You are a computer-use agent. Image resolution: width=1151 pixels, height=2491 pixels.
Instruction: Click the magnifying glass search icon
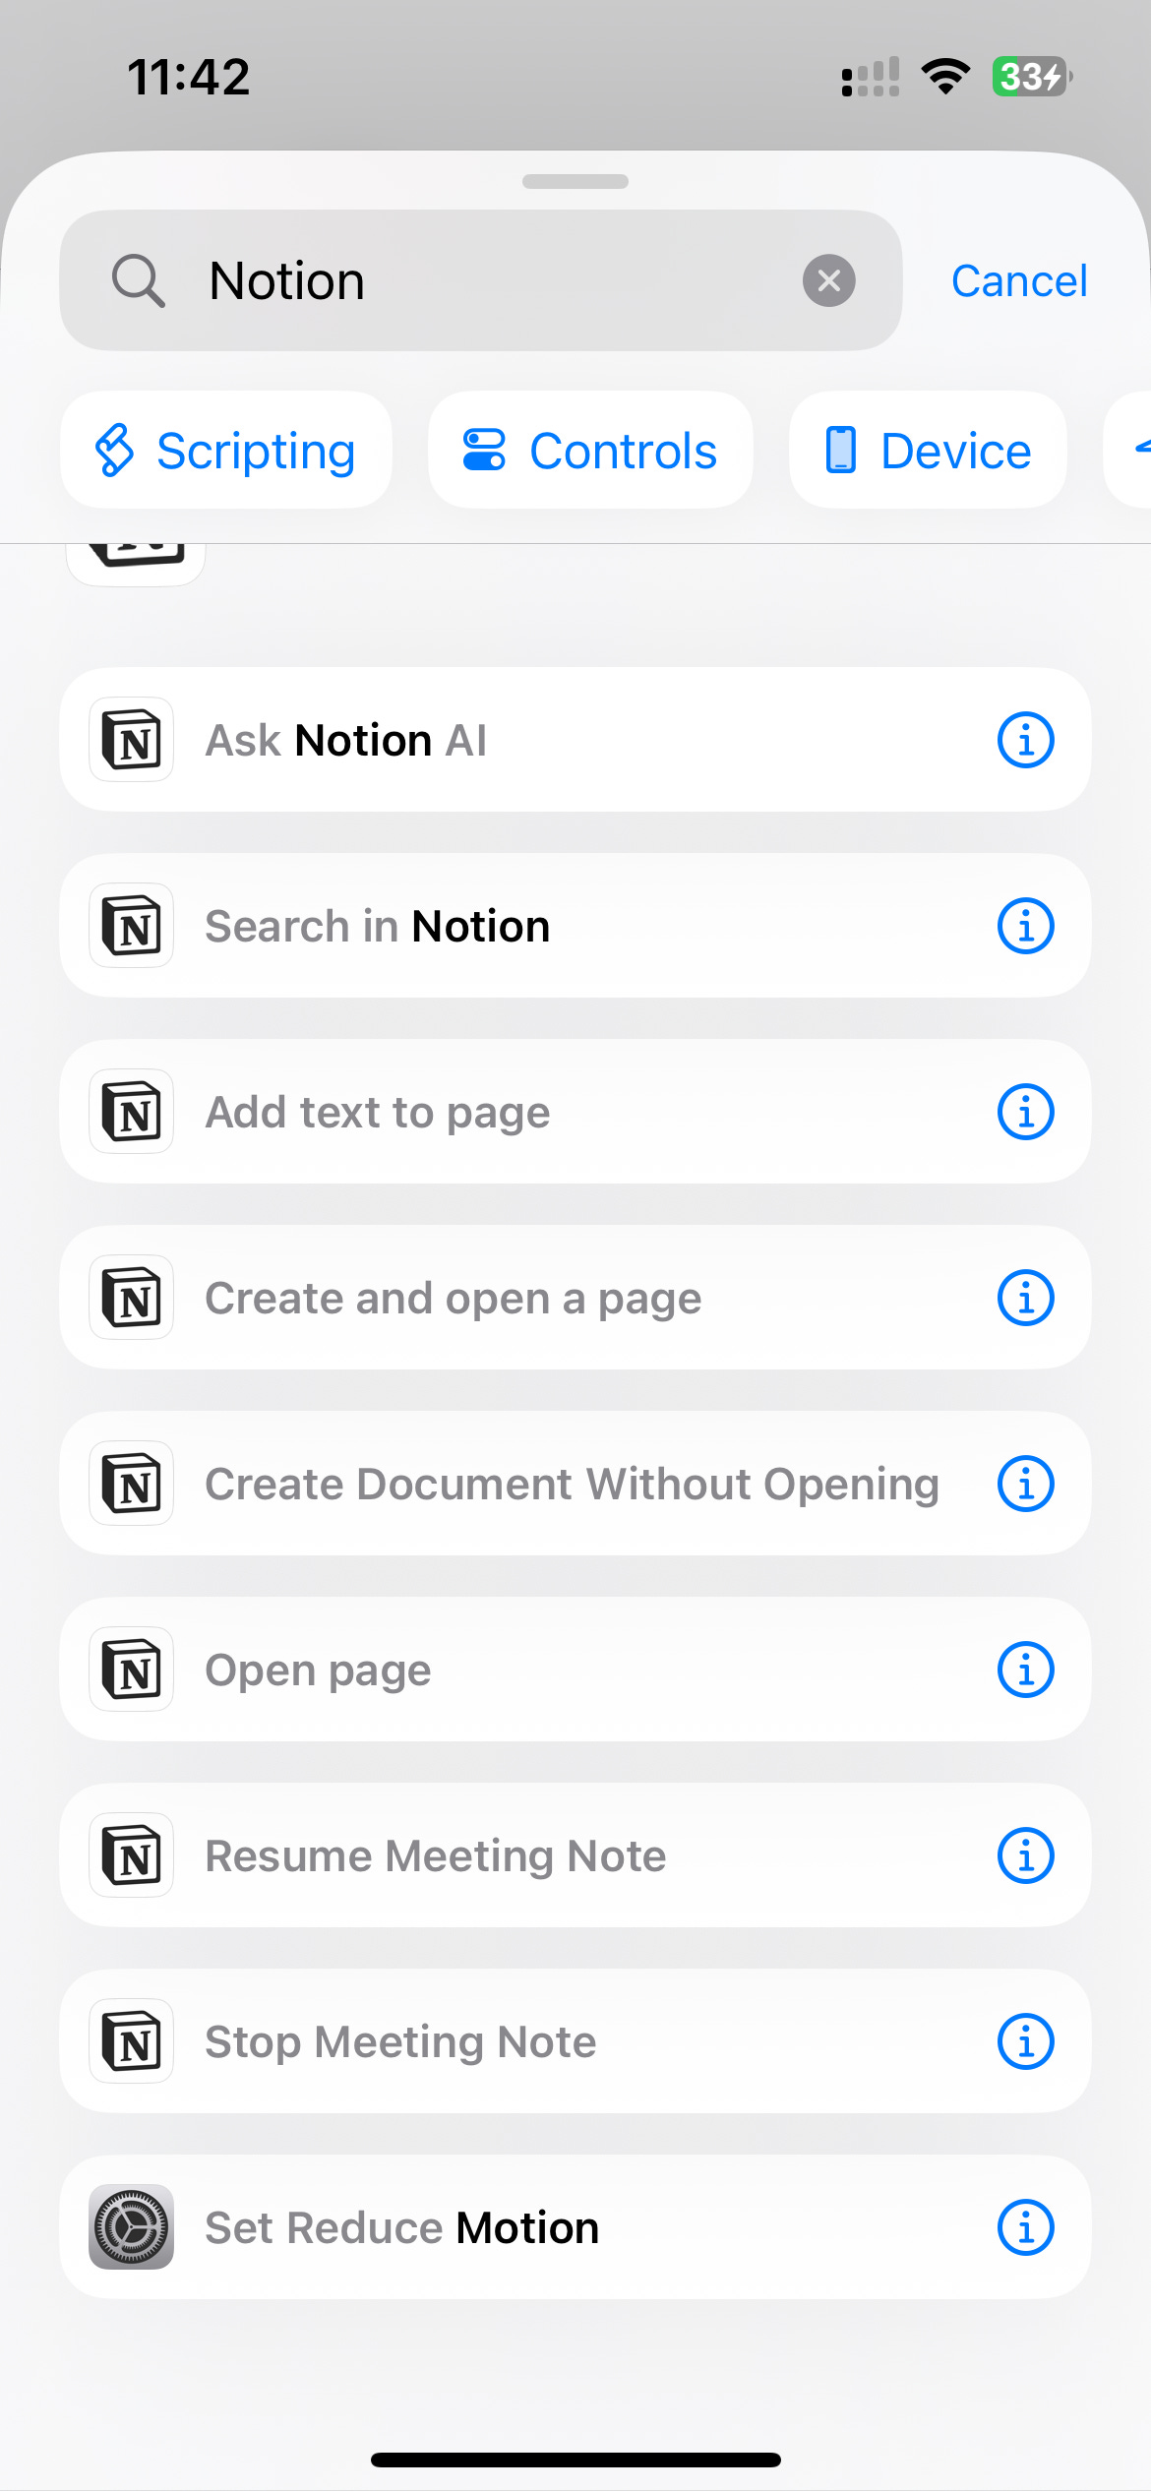(x=138, y=281)
